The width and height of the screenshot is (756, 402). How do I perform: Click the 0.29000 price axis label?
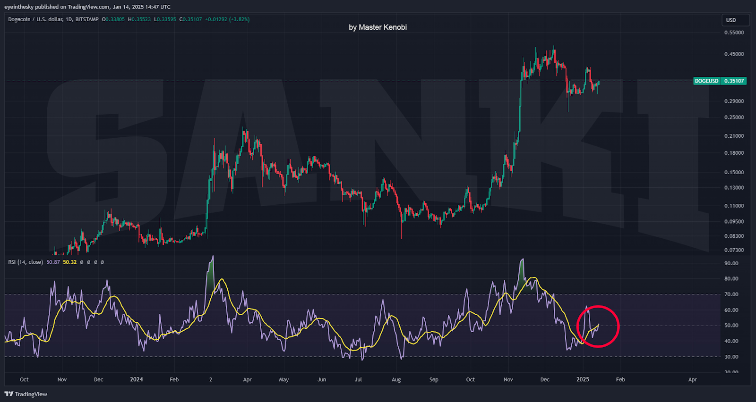coord(734,101)
